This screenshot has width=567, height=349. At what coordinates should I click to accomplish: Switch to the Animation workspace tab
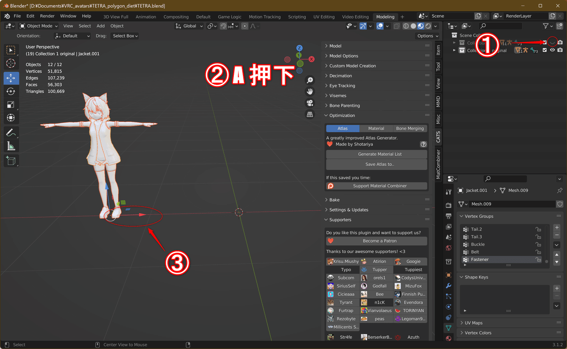point(146,17)
